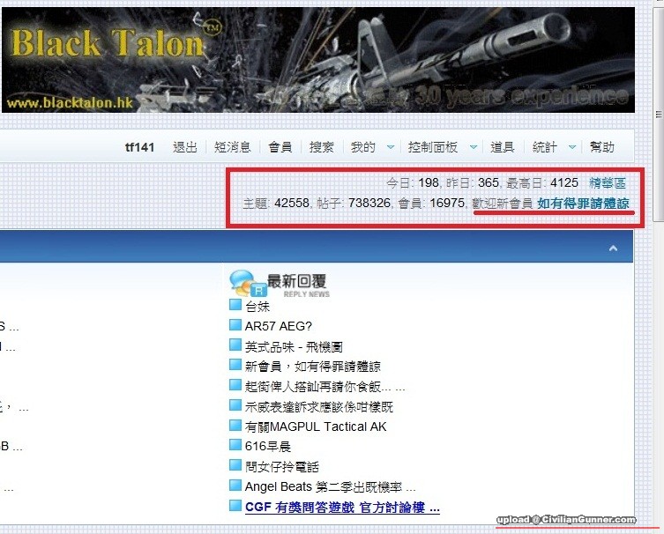Open the 有關MAGPUL Tactical AK thread
Viewport: 664px width, 534px height.
pyautogui.click(x=316, y=426)
